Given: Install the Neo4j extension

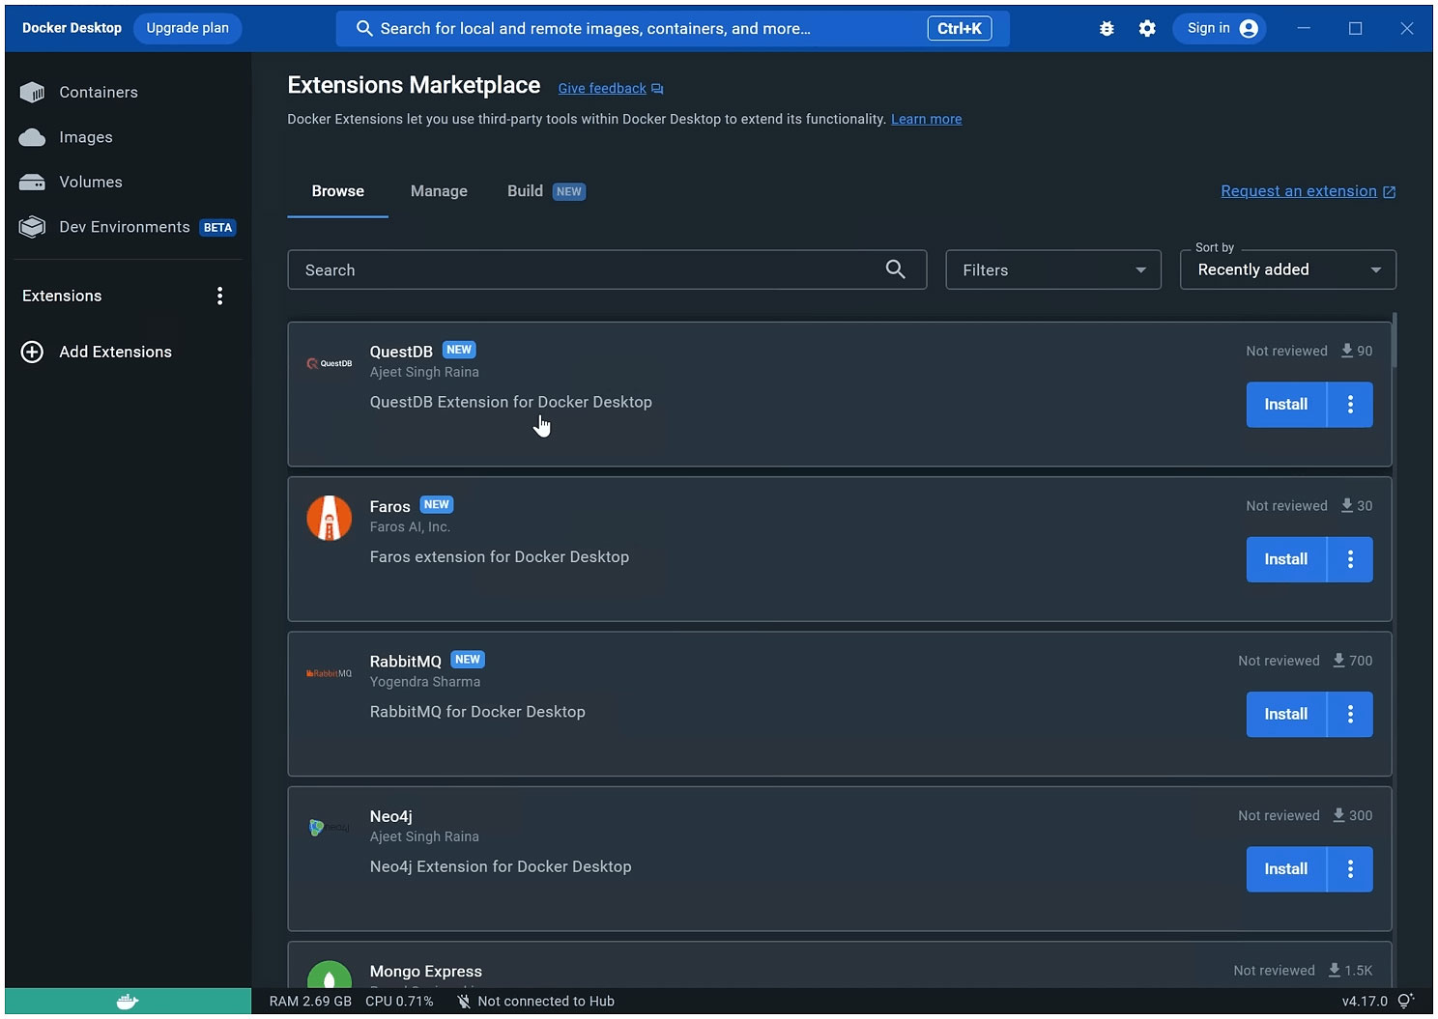Looking at the screenshot, I should (1286, 869).
